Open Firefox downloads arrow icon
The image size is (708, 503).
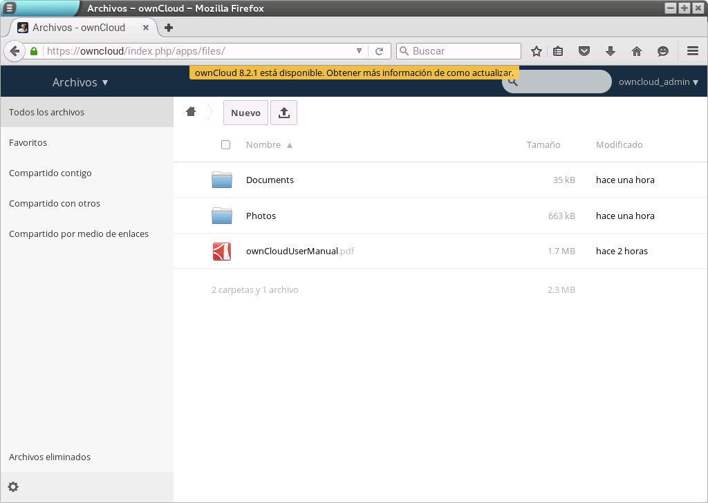pyautogui.click(x=611, y=51)
